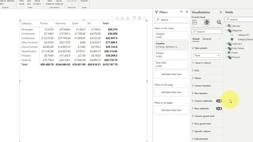Select the Format visual paintbrush icon

click(x=207, y=22)
